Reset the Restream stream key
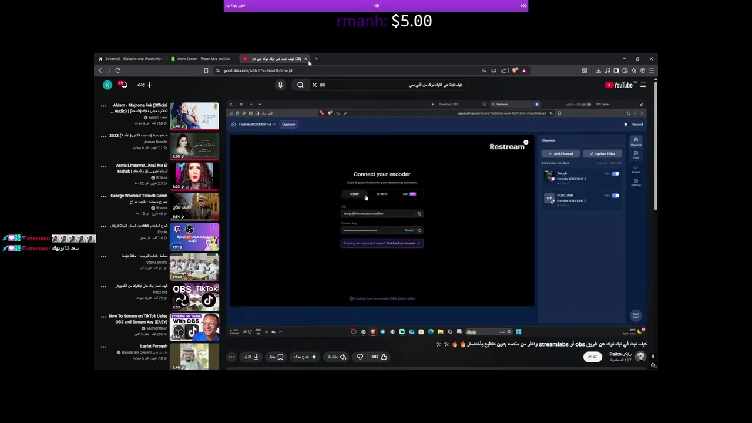The height and width of the screenshot is (423, 752). pyautogui.click(x=409, y=230)
